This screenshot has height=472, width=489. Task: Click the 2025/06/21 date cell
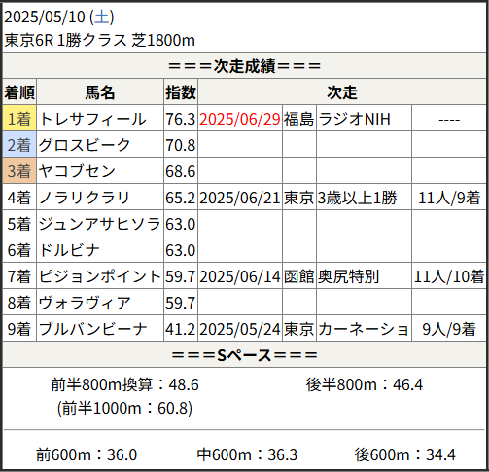pos(239,198)
